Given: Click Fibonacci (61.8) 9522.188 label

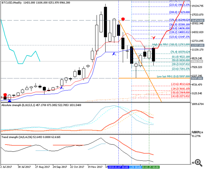Looking at the screenshot, I should point(181,57).
